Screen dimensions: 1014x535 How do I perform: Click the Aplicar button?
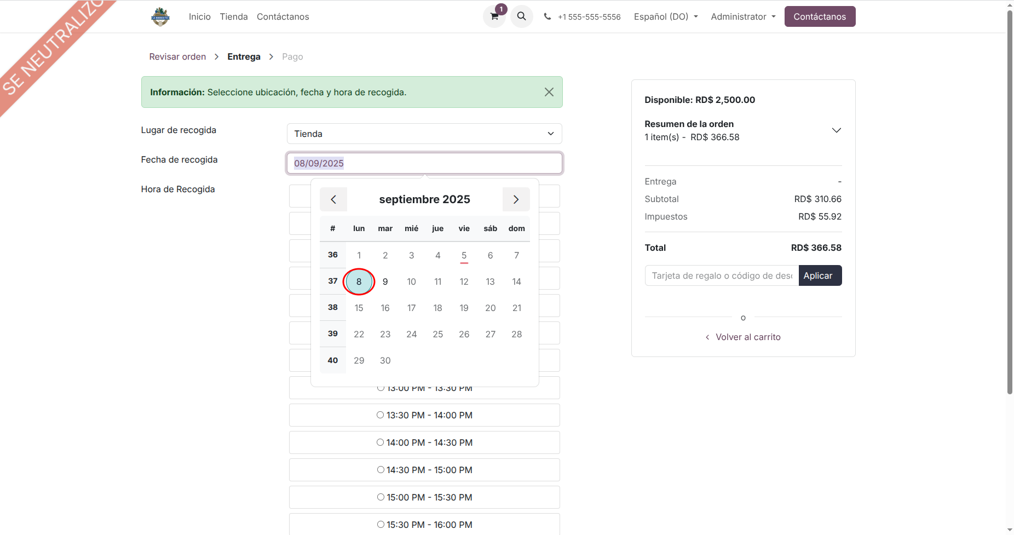[820, 275]
